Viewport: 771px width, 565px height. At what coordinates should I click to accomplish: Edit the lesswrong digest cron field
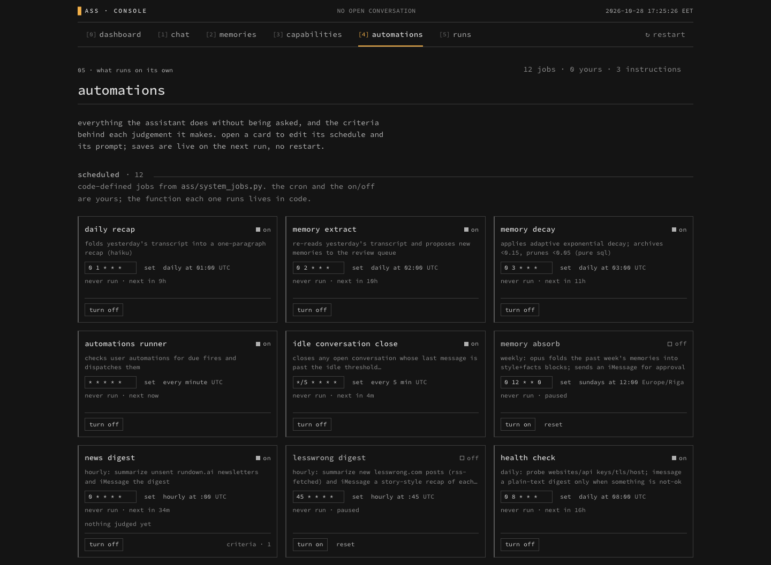pyautogui.click(x=319, y=497)
